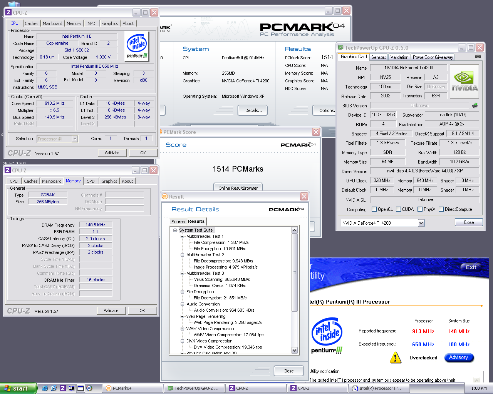Click Details button in PCMark04

[x=253, y=110]
